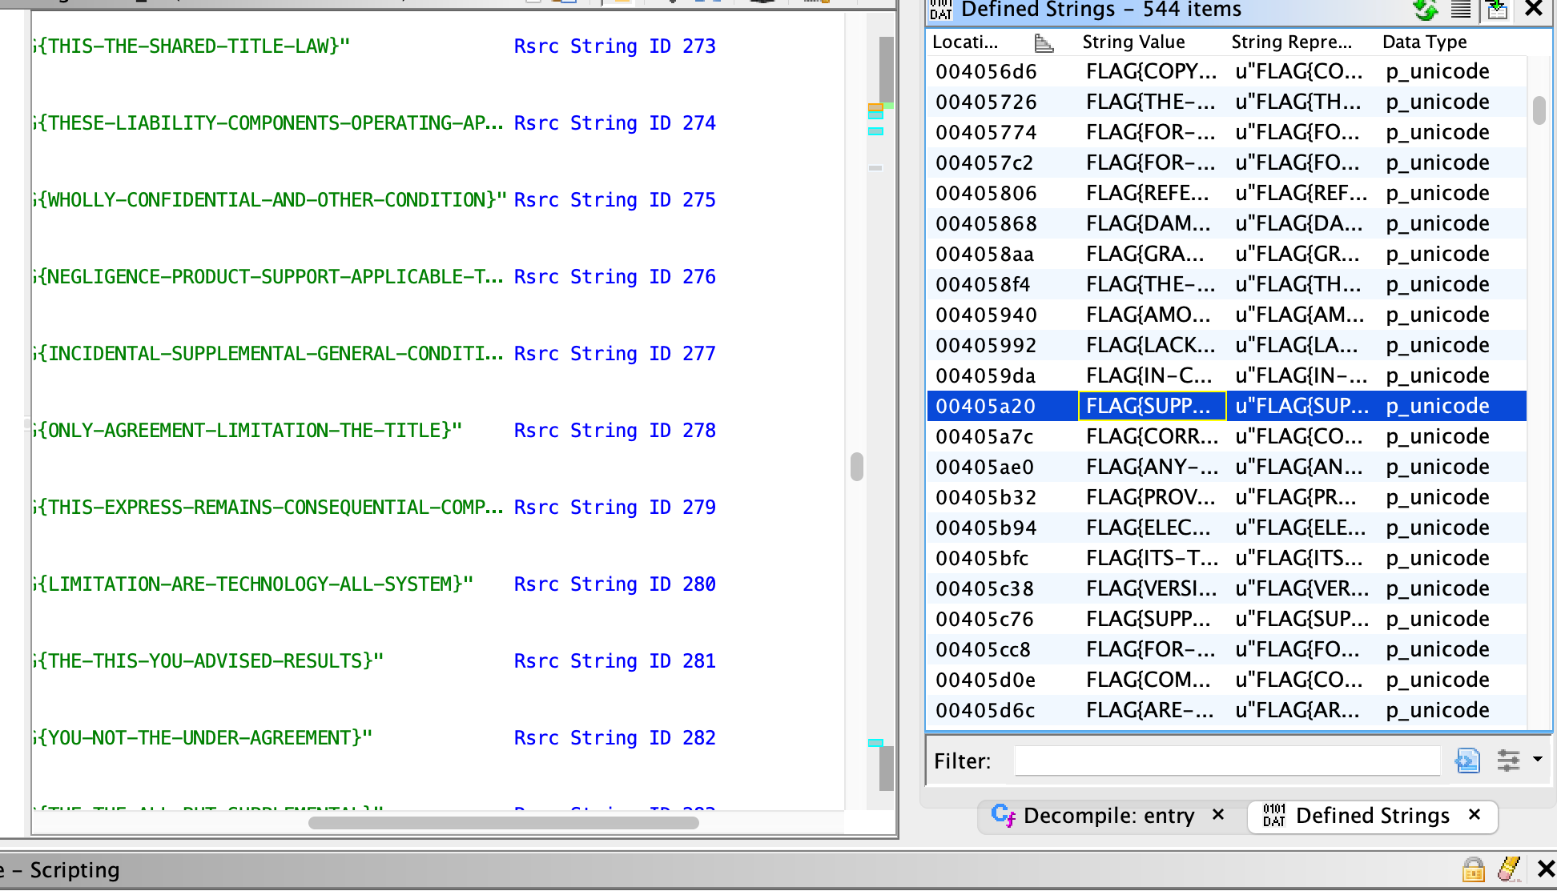The width and height of the screenshot is (1557, 895).
Task: Click the highlighted row at 00405a20
Action: (x=1226, y=406)
